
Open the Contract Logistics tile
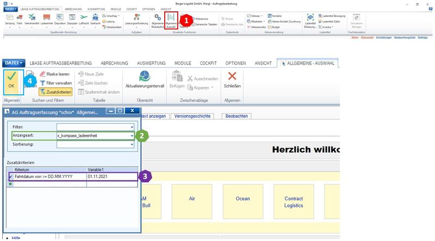(x=294, y=201)
